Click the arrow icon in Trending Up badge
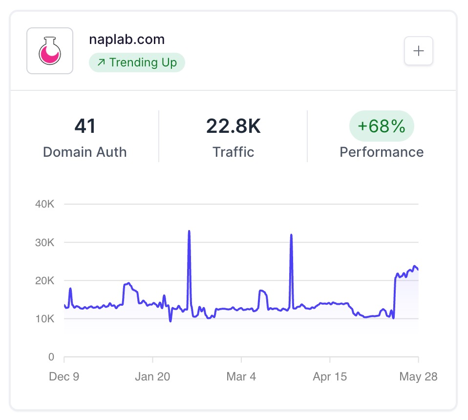Screen dimensions: 468x420 [101, 63]
